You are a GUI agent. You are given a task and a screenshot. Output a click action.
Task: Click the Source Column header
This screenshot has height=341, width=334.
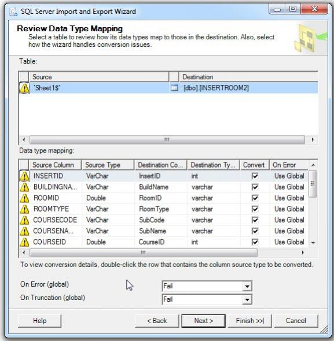point(55,165)
